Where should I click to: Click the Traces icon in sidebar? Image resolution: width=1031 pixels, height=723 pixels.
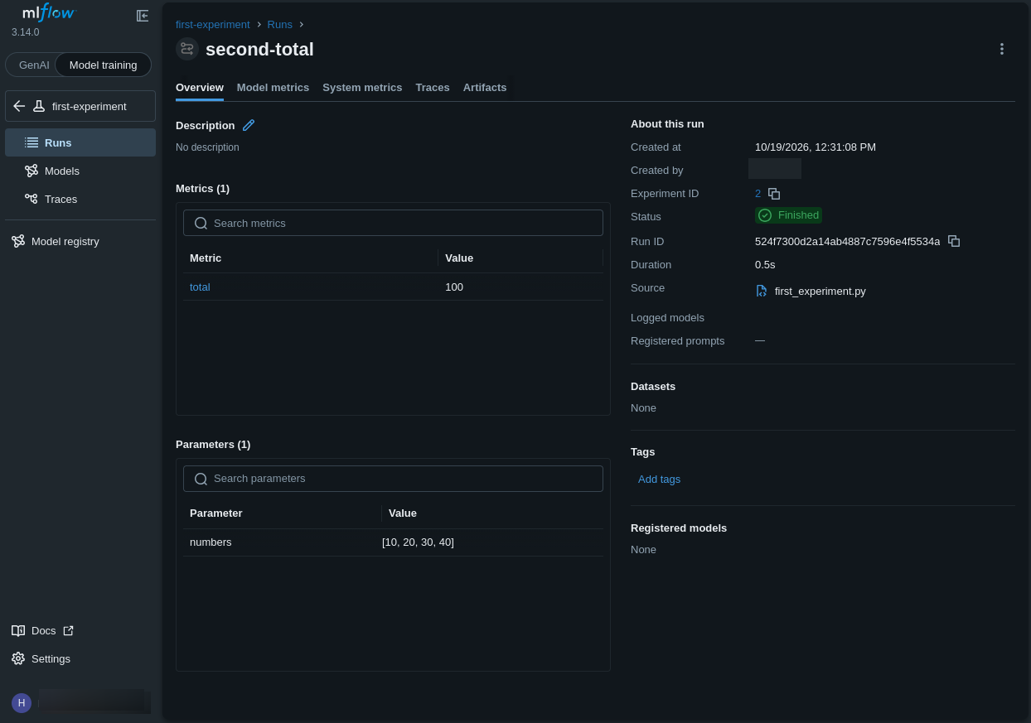(31, 199)
